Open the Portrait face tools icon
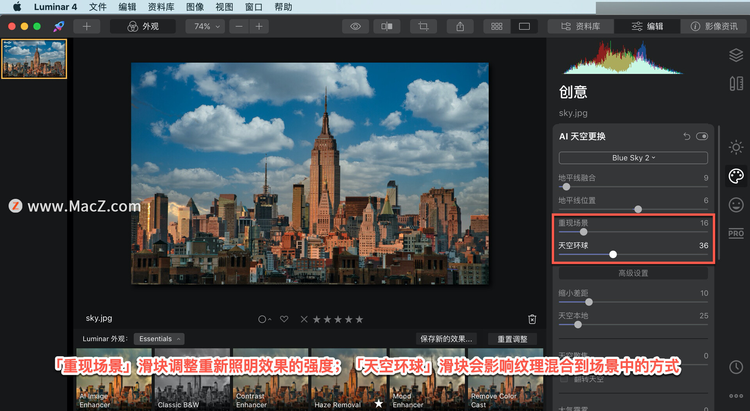This screenshot has height=411, width=750. (x=736, y=205)
